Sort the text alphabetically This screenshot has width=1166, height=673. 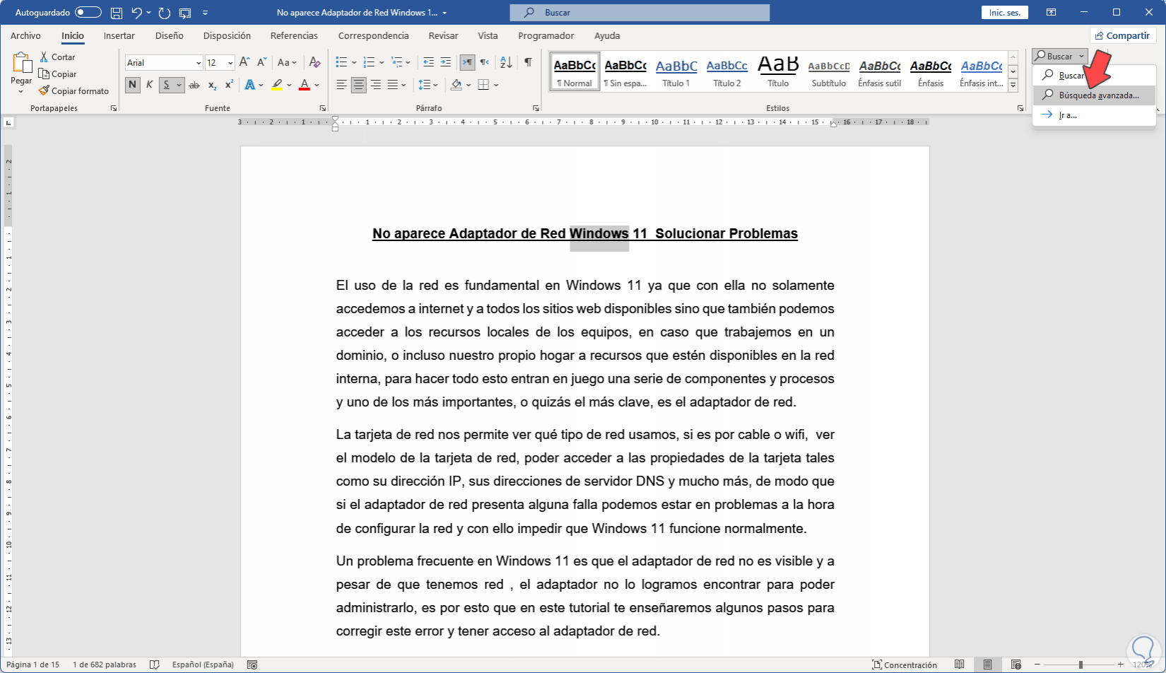[506, 62]
